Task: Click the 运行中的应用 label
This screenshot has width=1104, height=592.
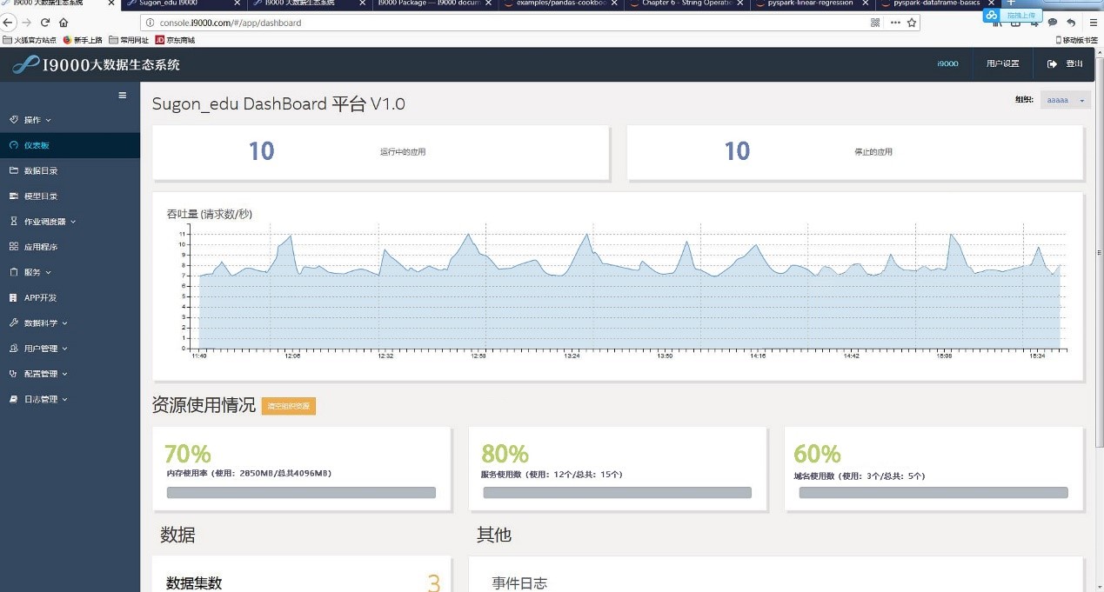Action: click(x=403, y=152)
